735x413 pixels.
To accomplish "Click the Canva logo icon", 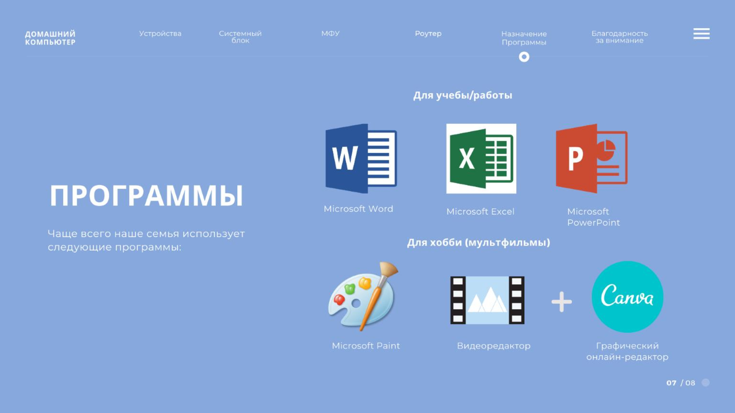I will 627,297.
